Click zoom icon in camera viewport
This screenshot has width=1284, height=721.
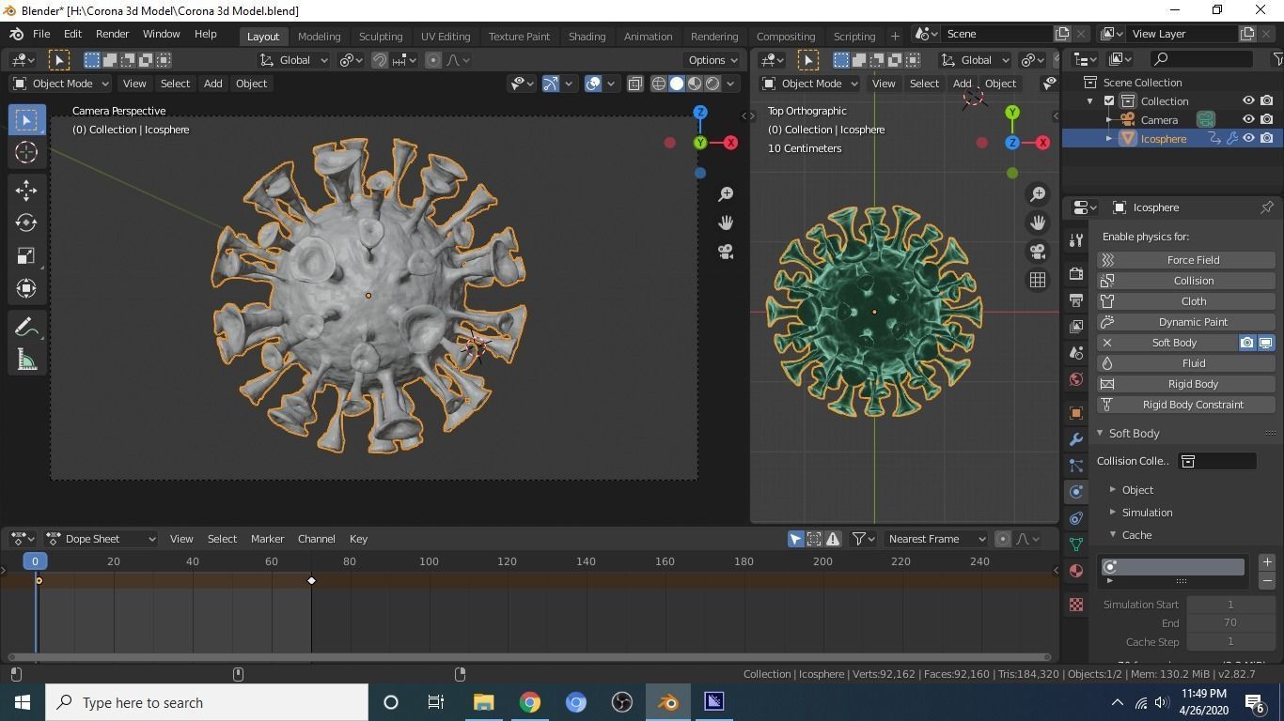point(726,193)
